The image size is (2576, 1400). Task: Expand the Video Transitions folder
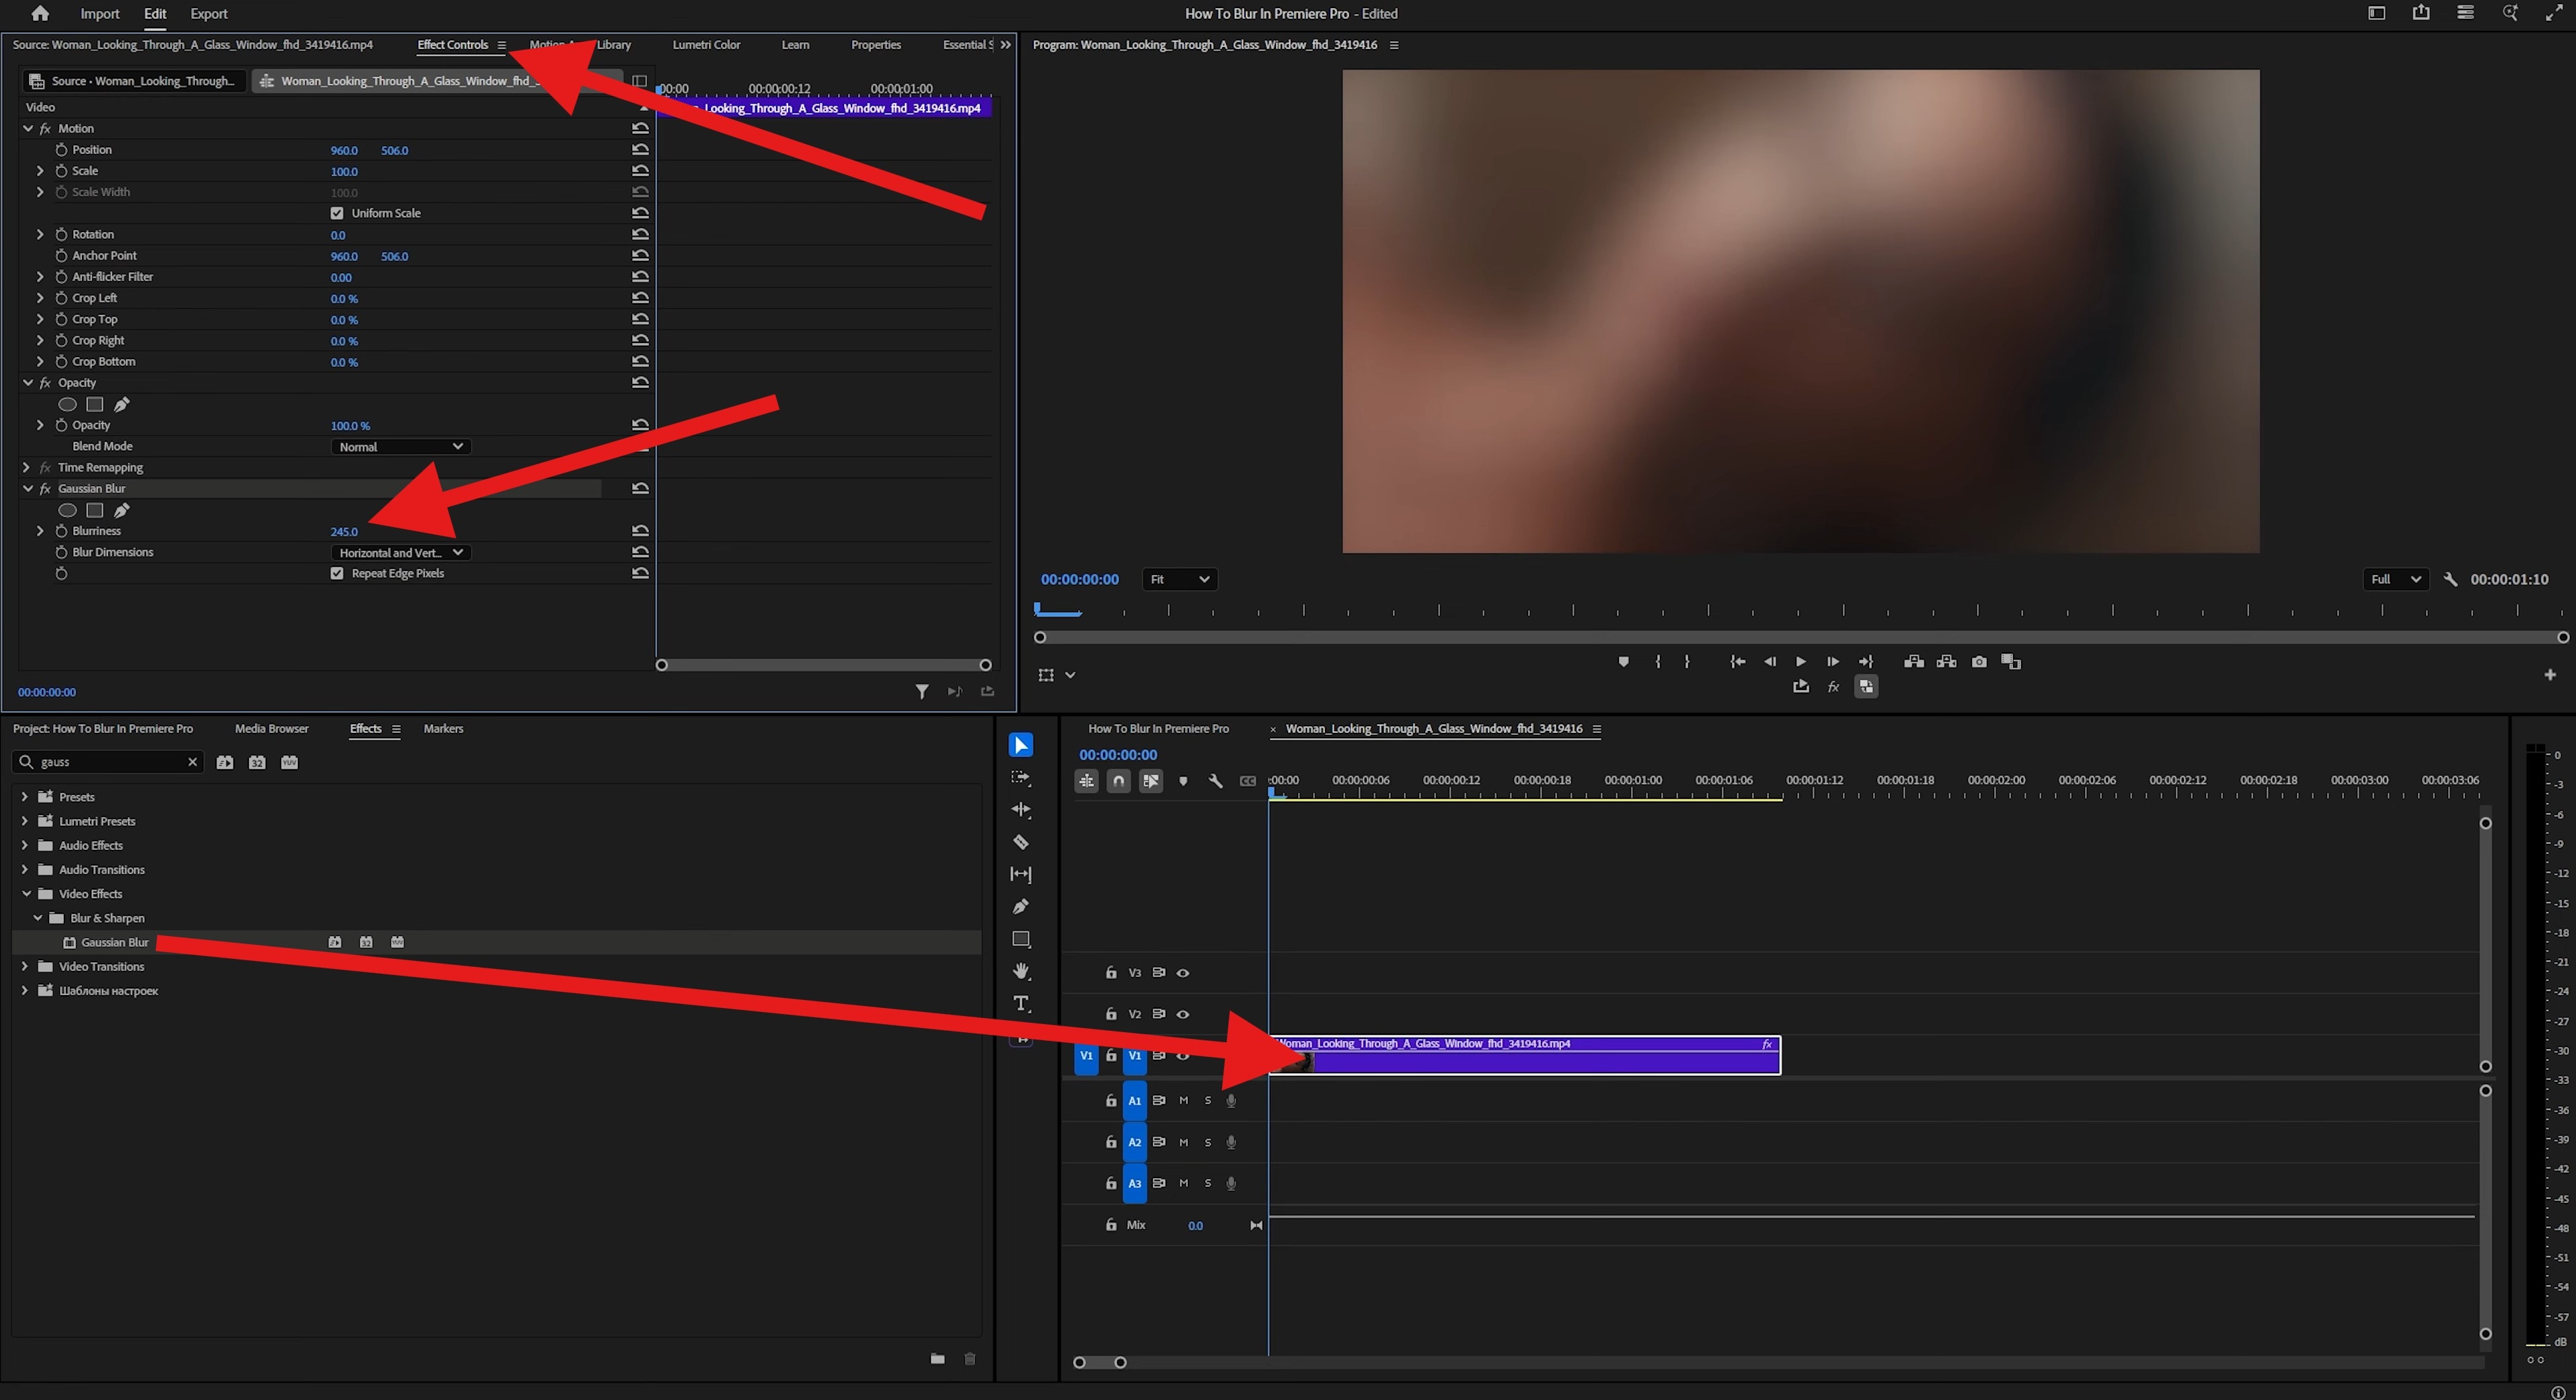click(24, 966)
